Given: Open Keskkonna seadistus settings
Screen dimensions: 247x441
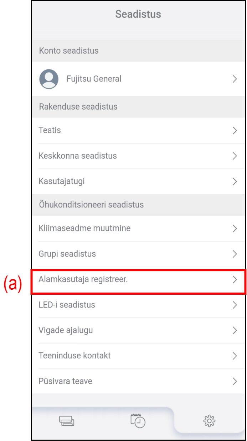Looking at the screenshot, I should click(78, 156).
